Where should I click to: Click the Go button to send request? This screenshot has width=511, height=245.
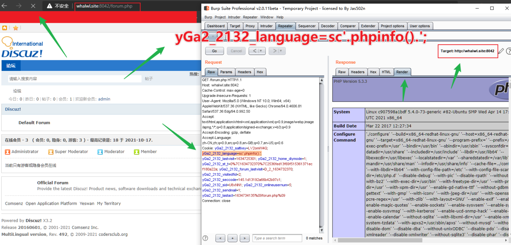pos(215,51)
